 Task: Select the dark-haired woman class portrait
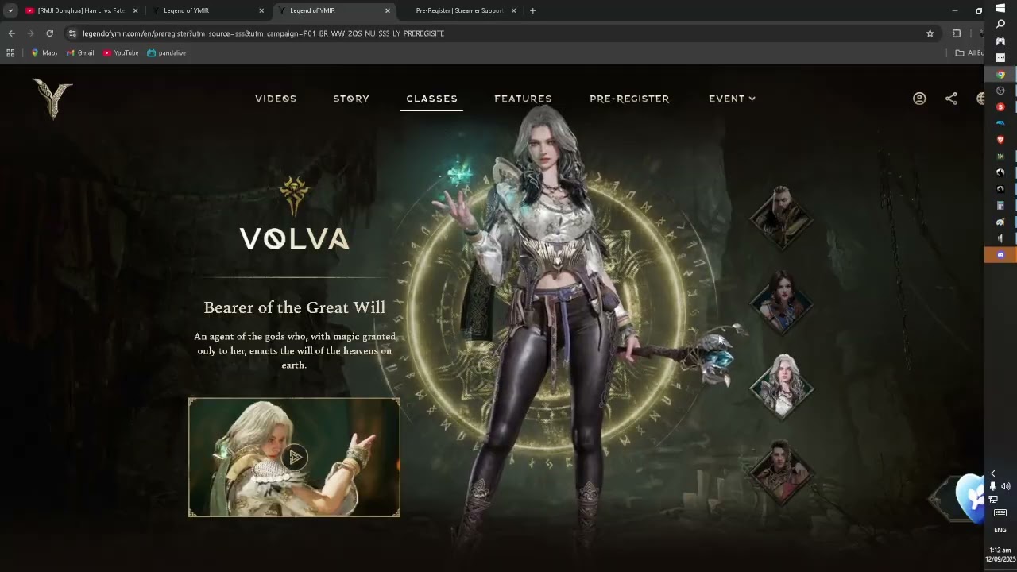point(782,302)
